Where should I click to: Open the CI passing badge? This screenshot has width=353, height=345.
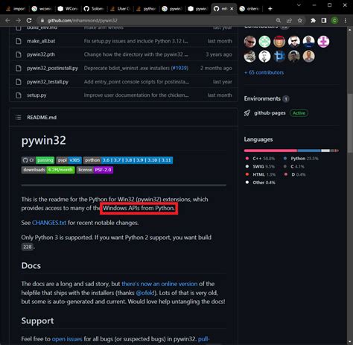38,160
